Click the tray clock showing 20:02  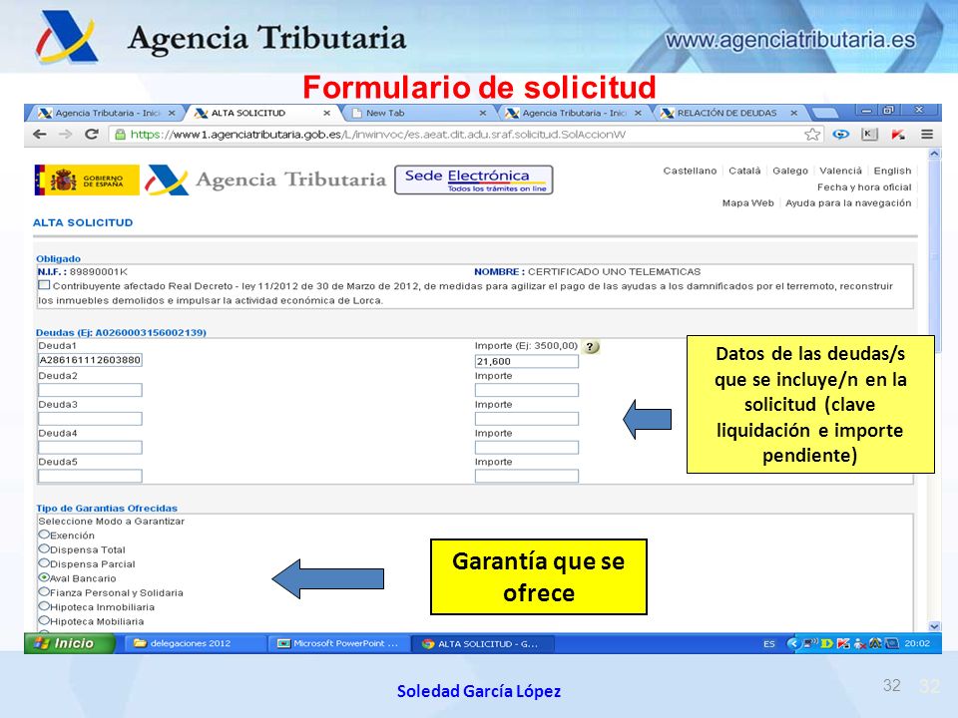point(917,643)
